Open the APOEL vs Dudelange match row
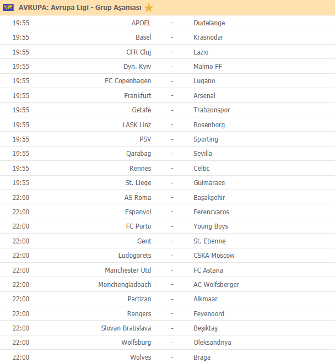Screen dimensions: 335x363 point(167,23)
